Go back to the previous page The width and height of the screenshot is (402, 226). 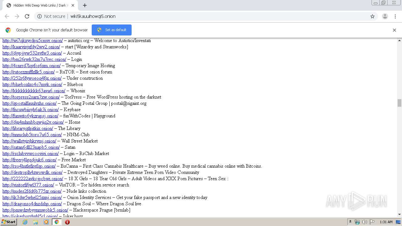click(x=7, y=16)
